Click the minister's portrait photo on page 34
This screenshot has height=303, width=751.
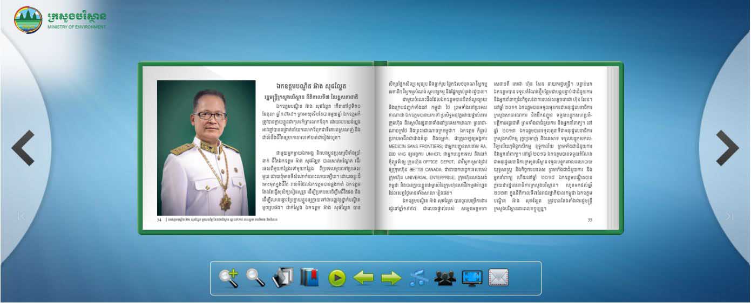tap(206, 148)
